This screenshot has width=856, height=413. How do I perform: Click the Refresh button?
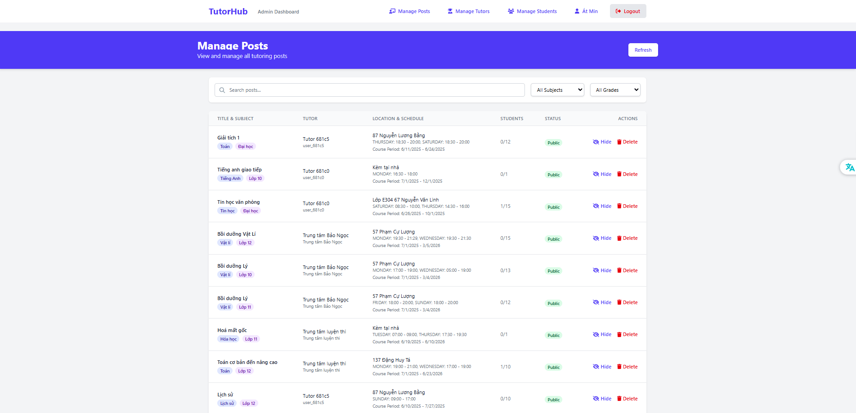[x=643, y=50]
